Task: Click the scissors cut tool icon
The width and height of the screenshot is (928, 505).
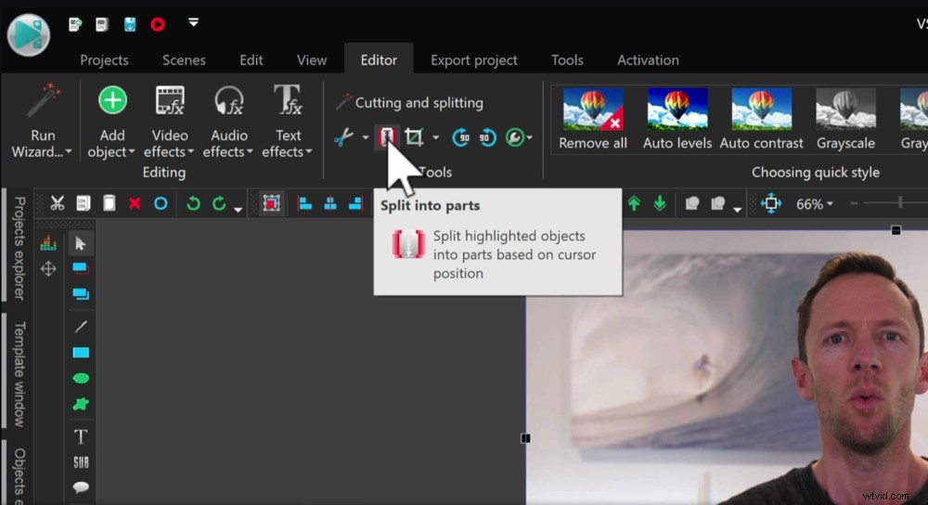Action: click(x=344, y=137)
